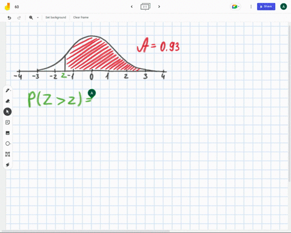Click the zoom magnifier icon

click(31, 18)
